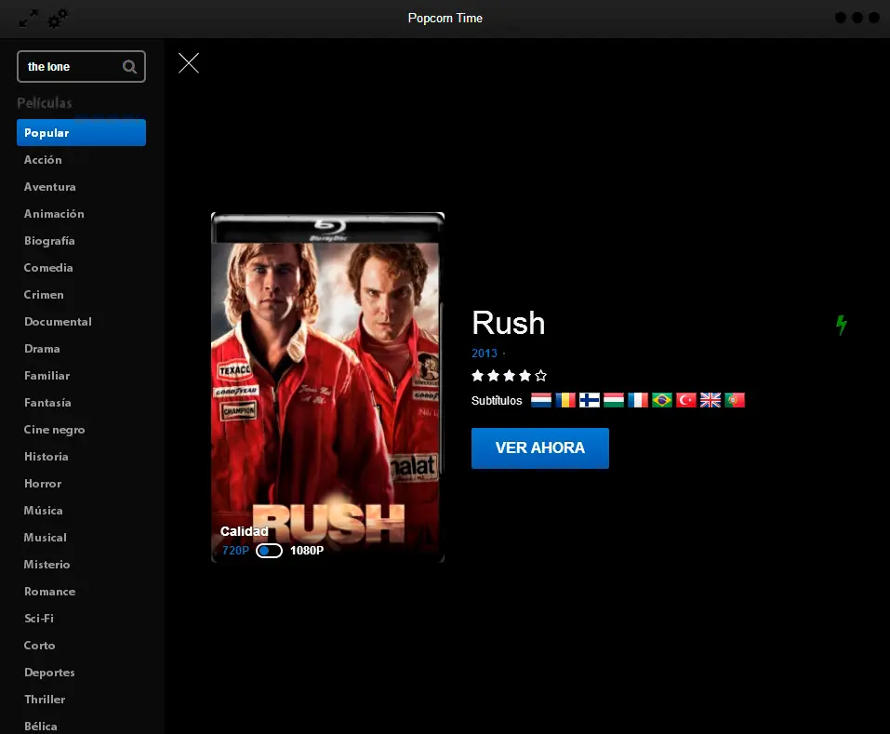Click the Rush movie title
890x734 pixels.
(509, 323)
